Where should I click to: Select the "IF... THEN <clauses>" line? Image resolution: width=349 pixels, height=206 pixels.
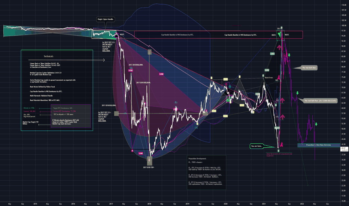tap(195, 162)
